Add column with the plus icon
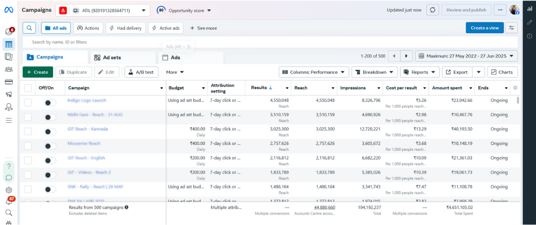 pyautogui.click(x=515, y=88)
